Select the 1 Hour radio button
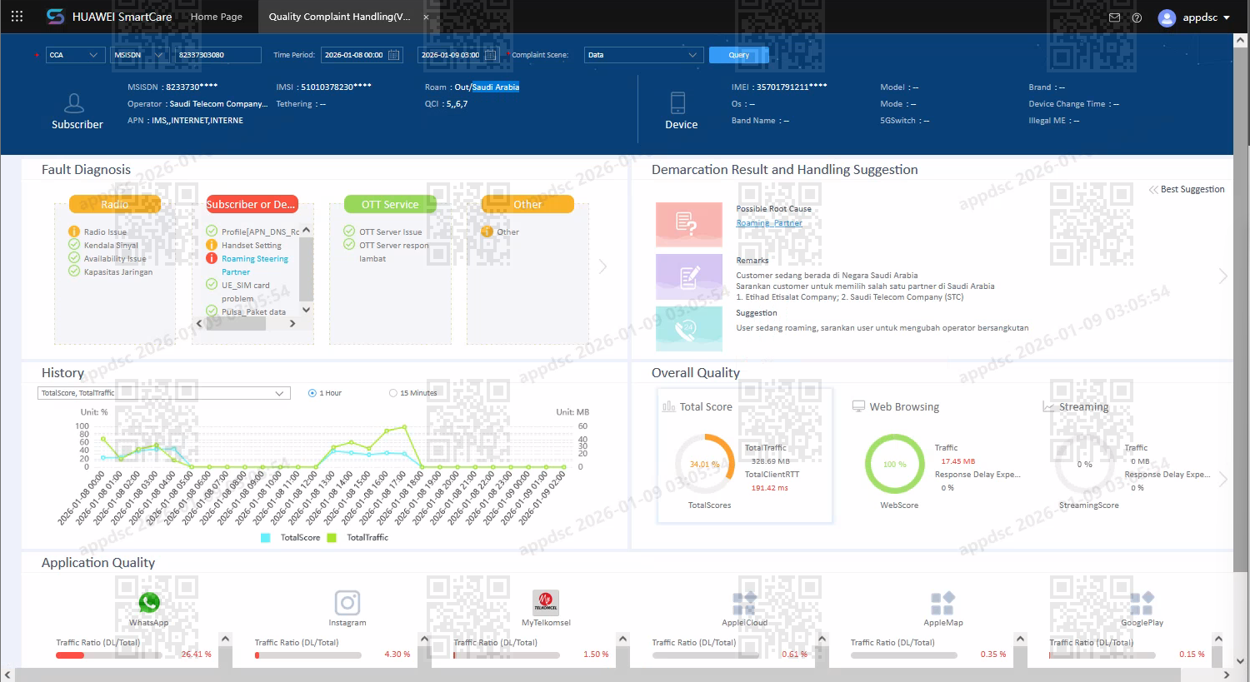The width and height of the screenshot is (1250, 682). (x=312, y=393)
